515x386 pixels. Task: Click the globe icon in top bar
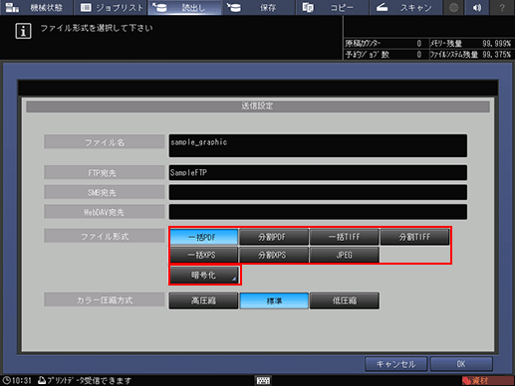[453, 7]
